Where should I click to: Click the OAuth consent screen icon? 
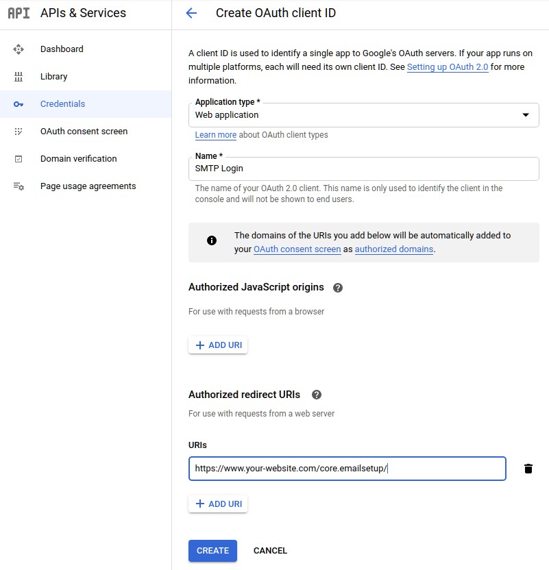[x=19, y=132]
